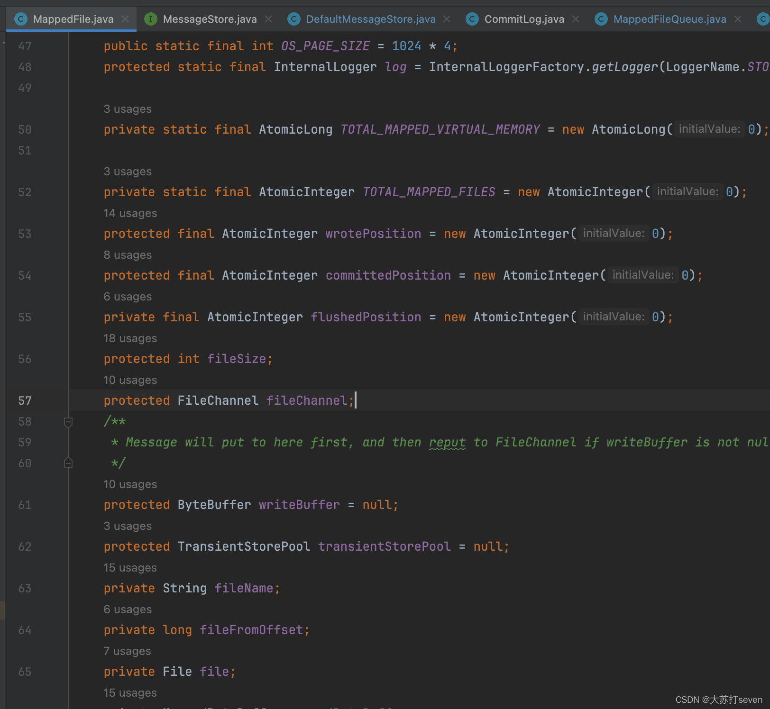
Task: Click the InternalLoggerFactory class reference
Action: (506, 67)
